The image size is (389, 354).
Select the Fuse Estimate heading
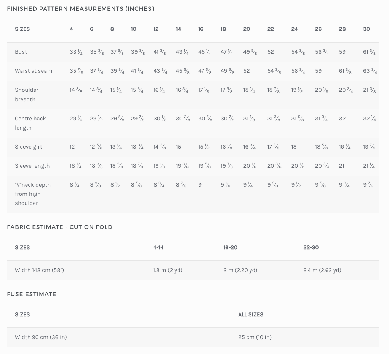(32, 294)
